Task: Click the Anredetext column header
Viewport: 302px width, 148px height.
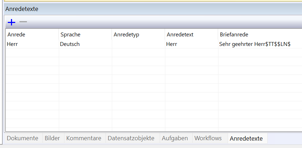Action: (192, 34)
